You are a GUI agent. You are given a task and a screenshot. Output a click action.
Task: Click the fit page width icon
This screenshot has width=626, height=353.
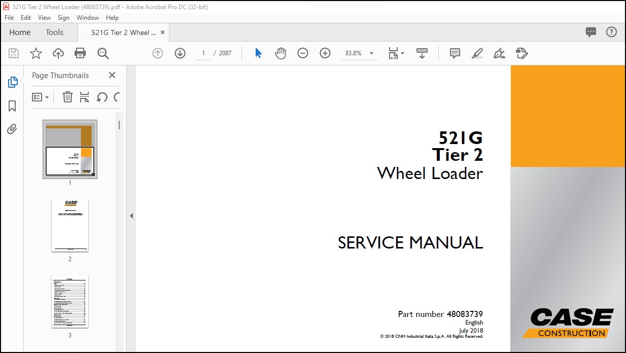click(394, 53)
